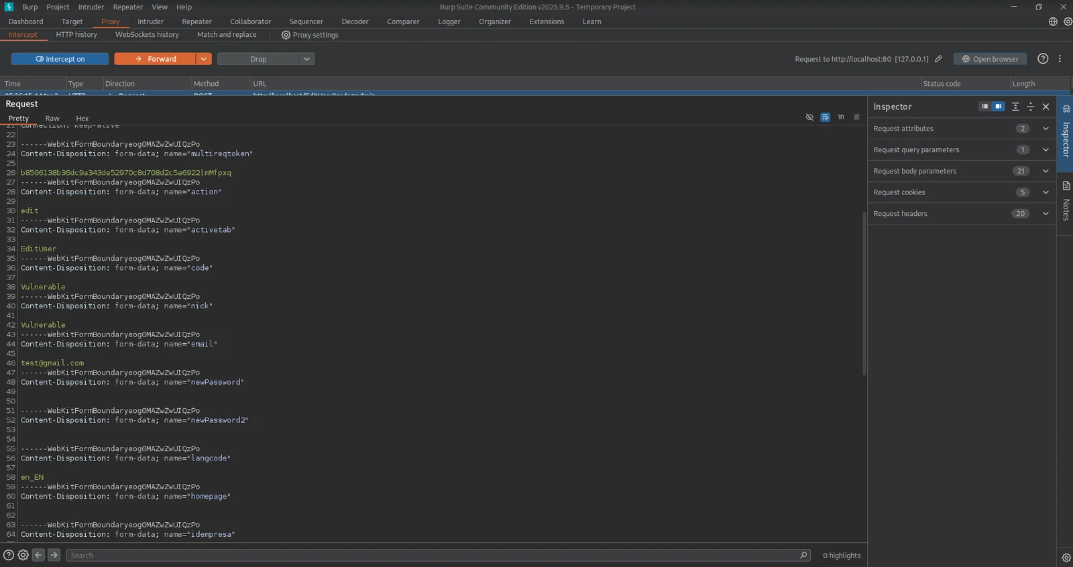Click the bottom-right settings gear icon
1073x567 pixels.
click(x=1066, y=558)
